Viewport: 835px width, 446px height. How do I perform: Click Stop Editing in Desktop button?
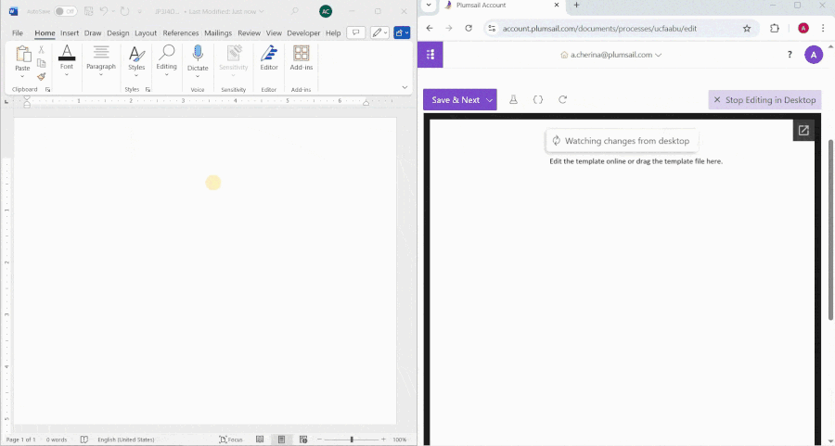pos(764,100)
